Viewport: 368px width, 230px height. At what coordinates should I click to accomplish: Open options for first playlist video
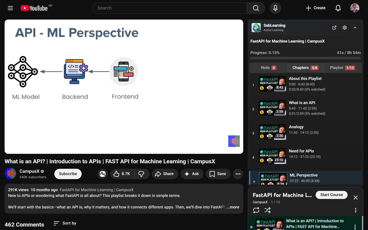pyautogui.click(x=355, y=227)
